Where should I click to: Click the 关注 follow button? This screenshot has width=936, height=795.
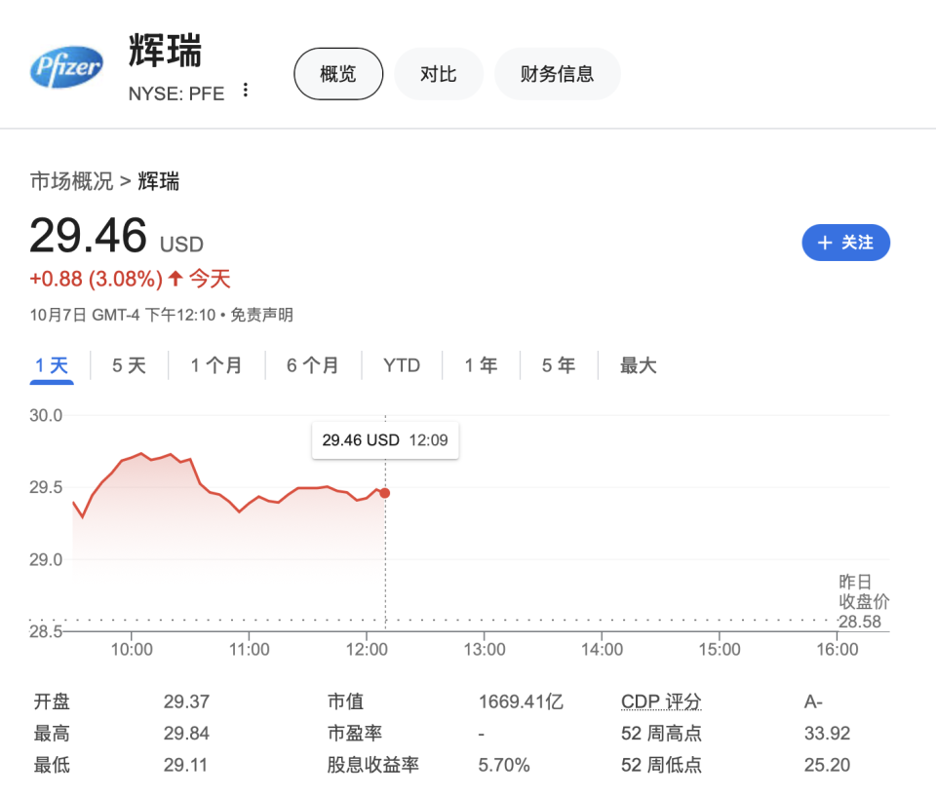(845, 243)
